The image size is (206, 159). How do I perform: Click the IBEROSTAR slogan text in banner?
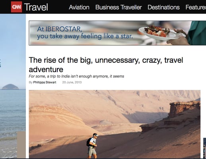click(85, 33)
